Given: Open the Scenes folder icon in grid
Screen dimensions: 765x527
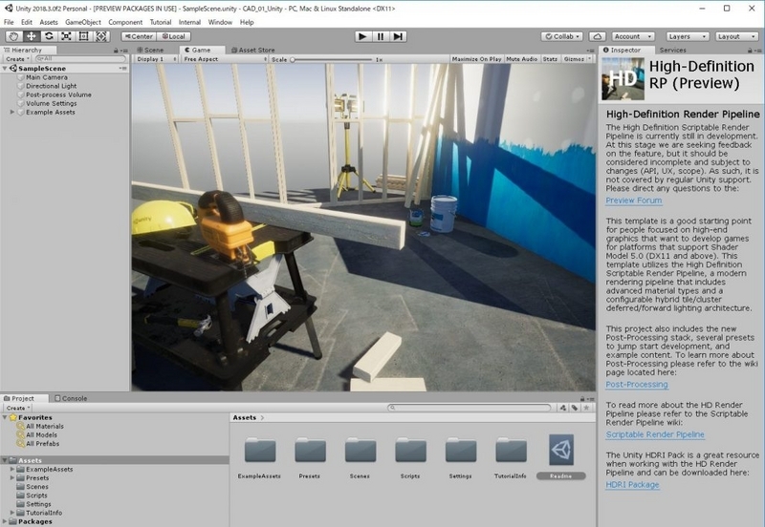Looking at the screenshot, I should tap(361, 450).
